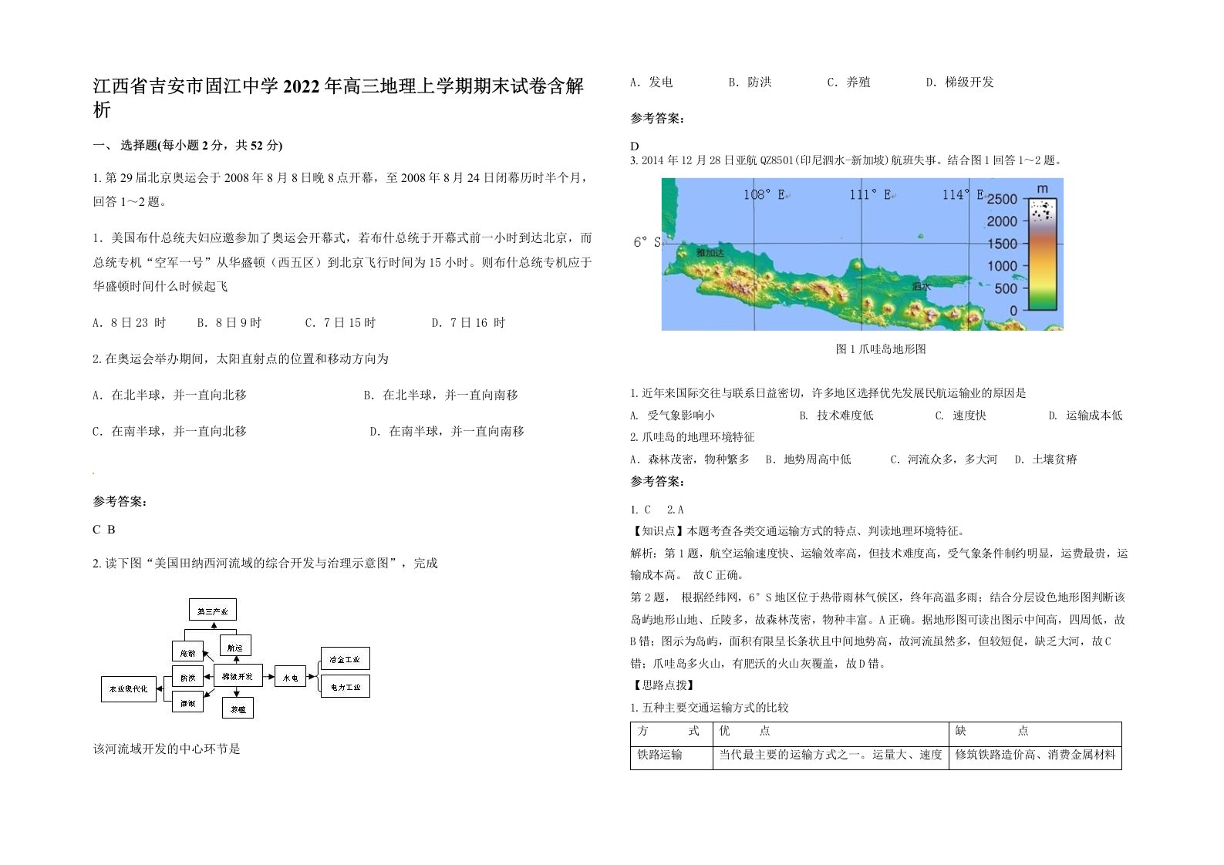This screenshot has width=1224, height=865.
Task: Choose option A. 发电
Action: click(x=652, y=82)
